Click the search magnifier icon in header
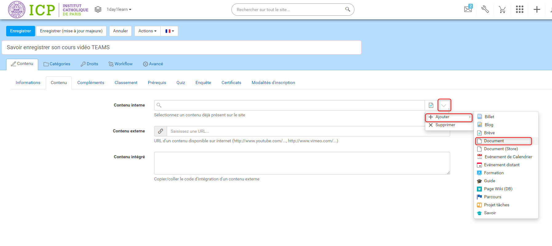This screenshot has height=246, width=552. tap(348, 10)
